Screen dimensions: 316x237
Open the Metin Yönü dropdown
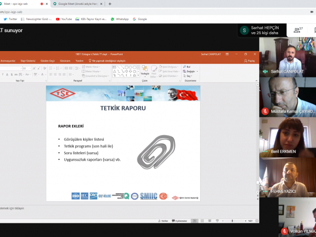pos(91,67)
